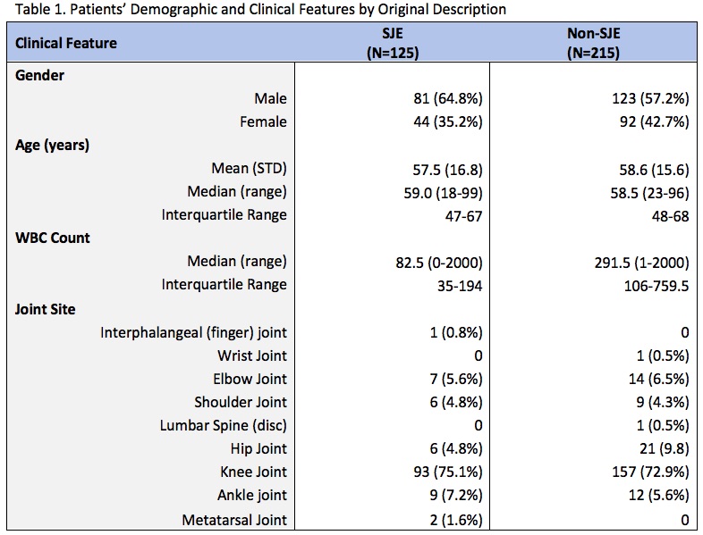Click the "Male" row label

(x=270, y=98)
